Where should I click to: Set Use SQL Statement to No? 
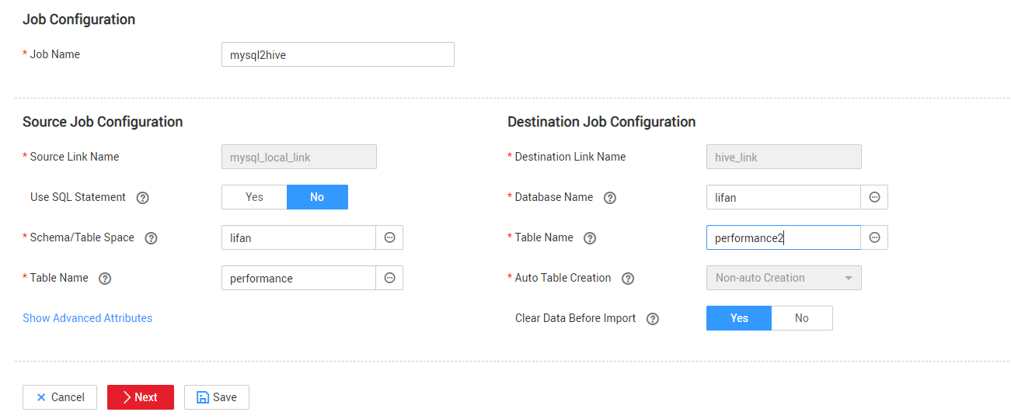pos(317,197)
